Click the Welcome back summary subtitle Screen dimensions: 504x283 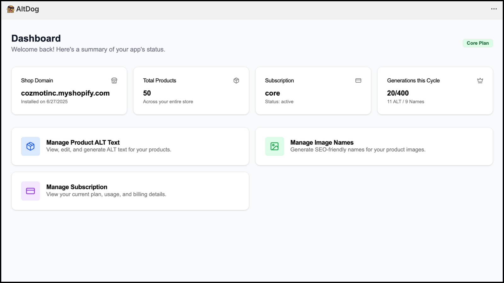pos(88,49)
